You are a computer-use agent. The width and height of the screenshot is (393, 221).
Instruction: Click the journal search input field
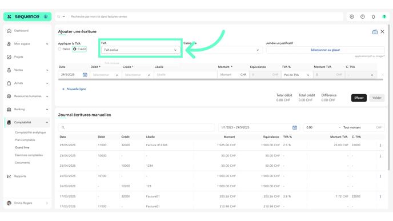[x=137, y=127]
